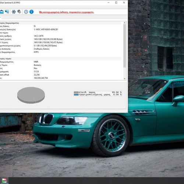184x184 pixels.
Task: Click the grey disk usage pie chart
Action: click(31, 95)
